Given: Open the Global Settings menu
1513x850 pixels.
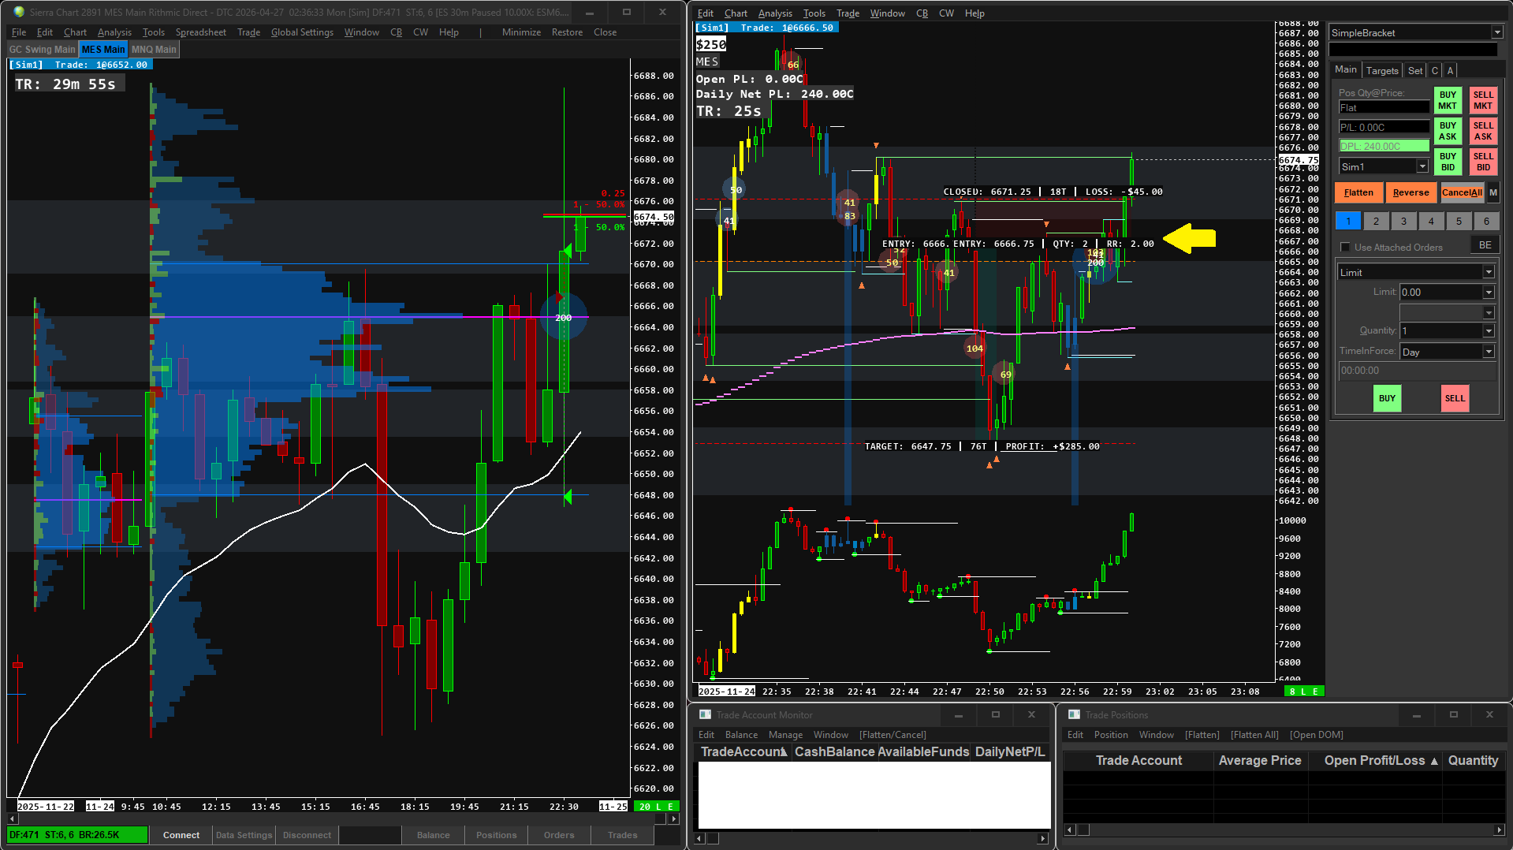Looking at the screenshot, I should point(302,32).
